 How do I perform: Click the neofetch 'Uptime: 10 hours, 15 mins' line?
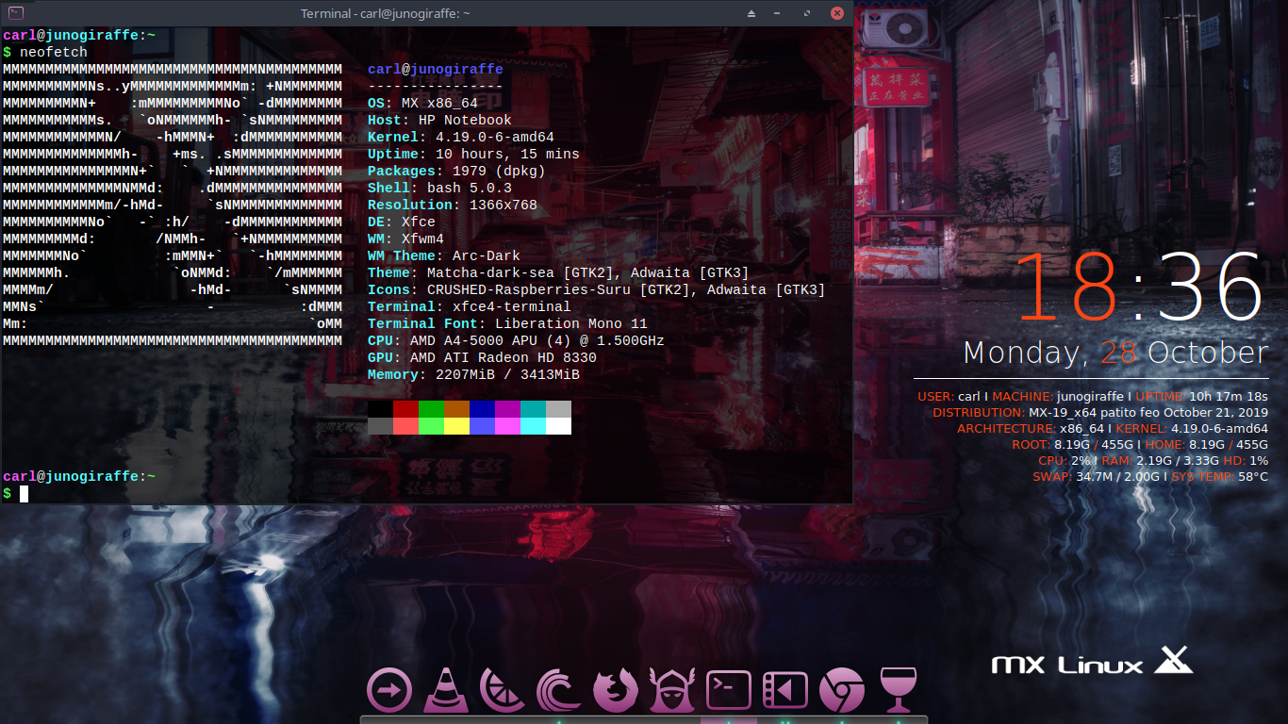473,155
